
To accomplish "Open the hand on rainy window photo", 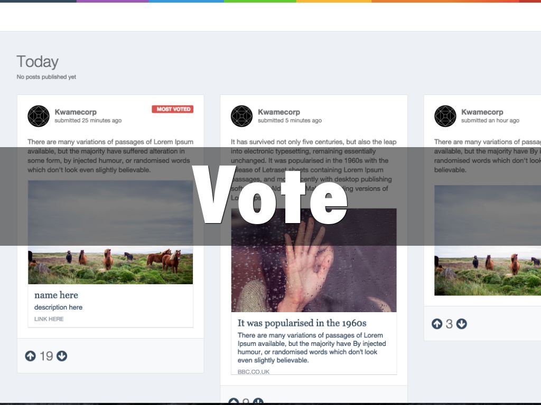I will click(x=314, y=260).
